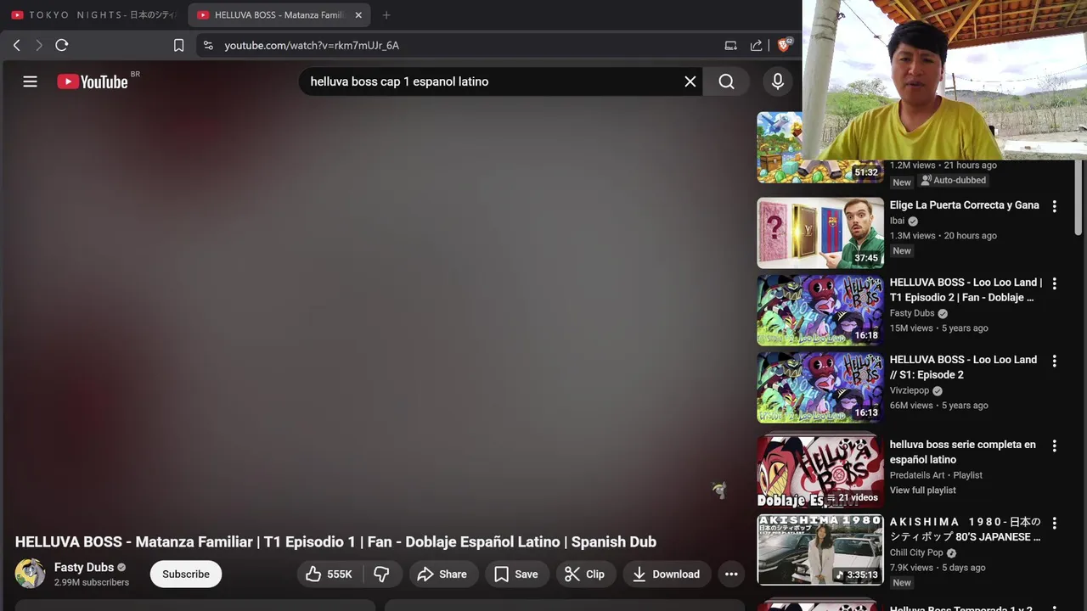Image resolution: width=1087 pixels, height=611 pixels.
Task: Open a new browser tab
Action: tap(386, 15)
